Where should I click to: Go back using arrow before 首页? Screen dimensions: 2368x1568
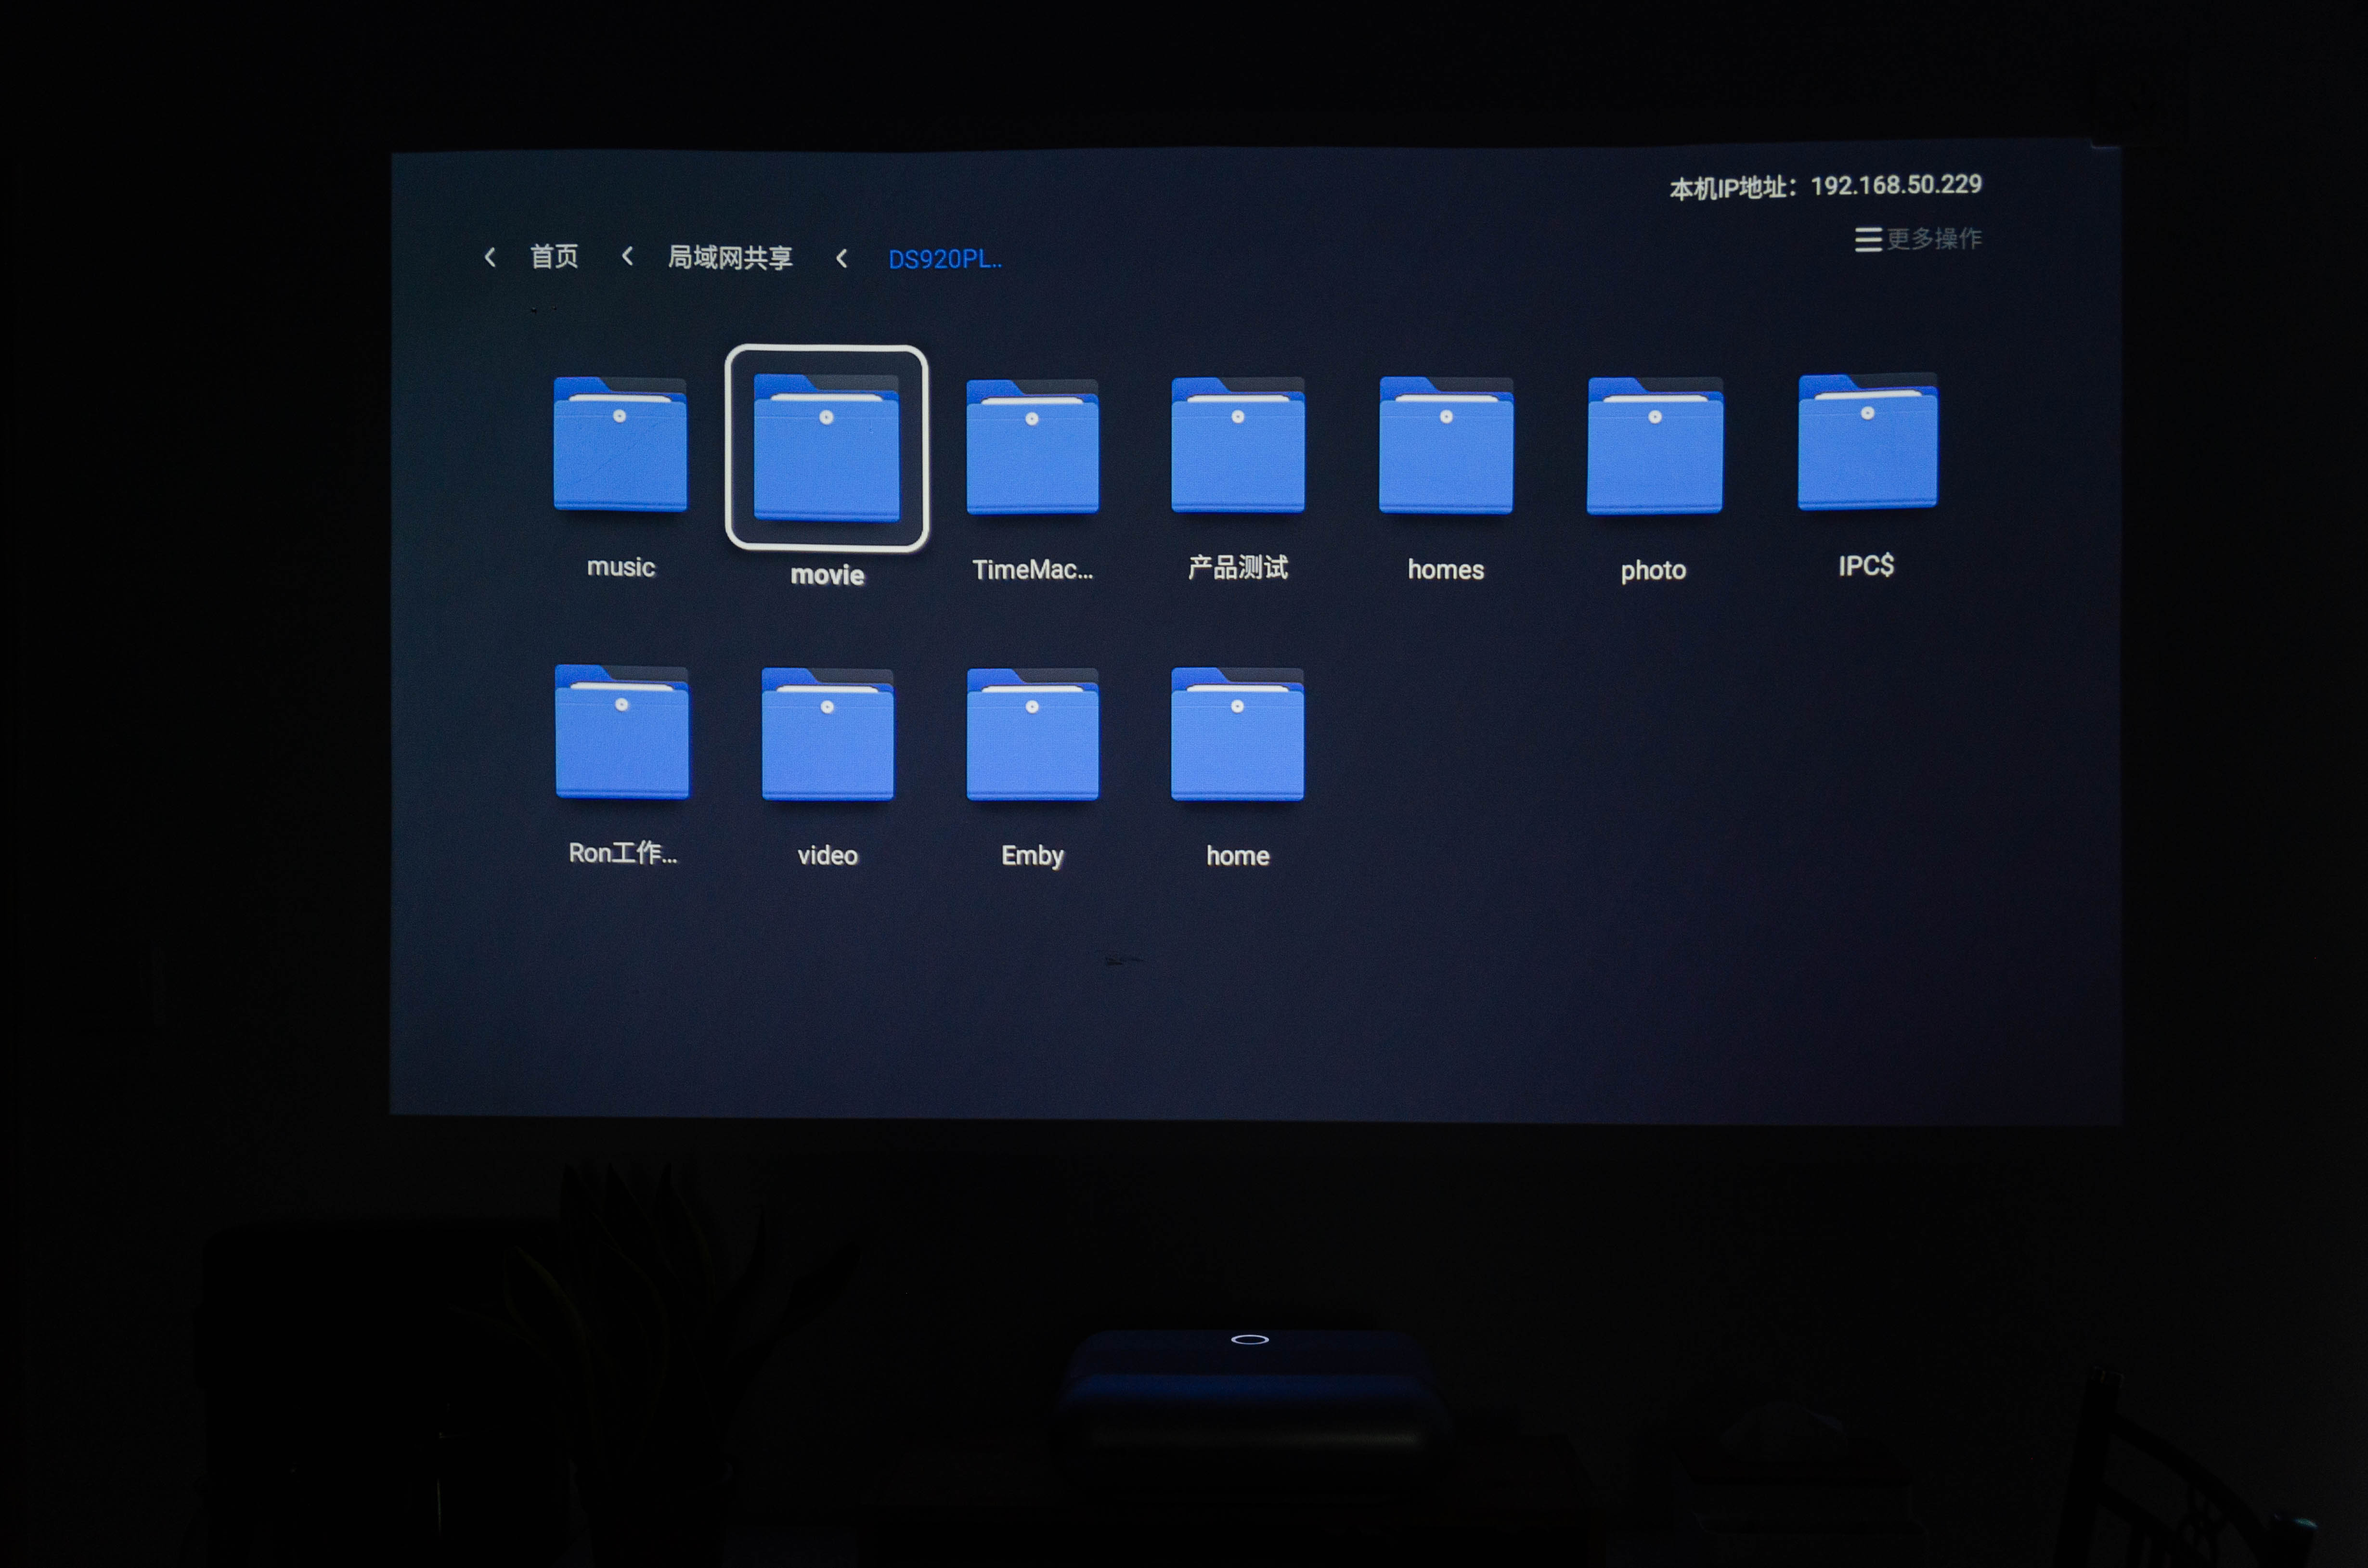(x=490, y=257)
